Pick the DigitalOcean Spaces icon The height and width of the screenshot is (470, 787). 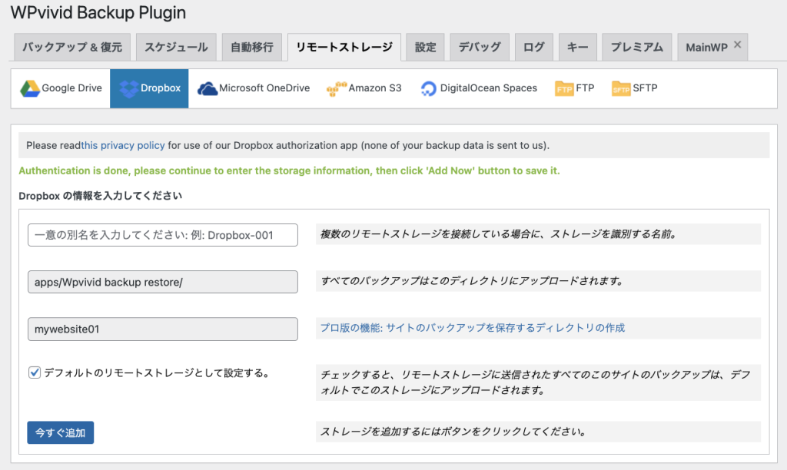click(428, 88)
